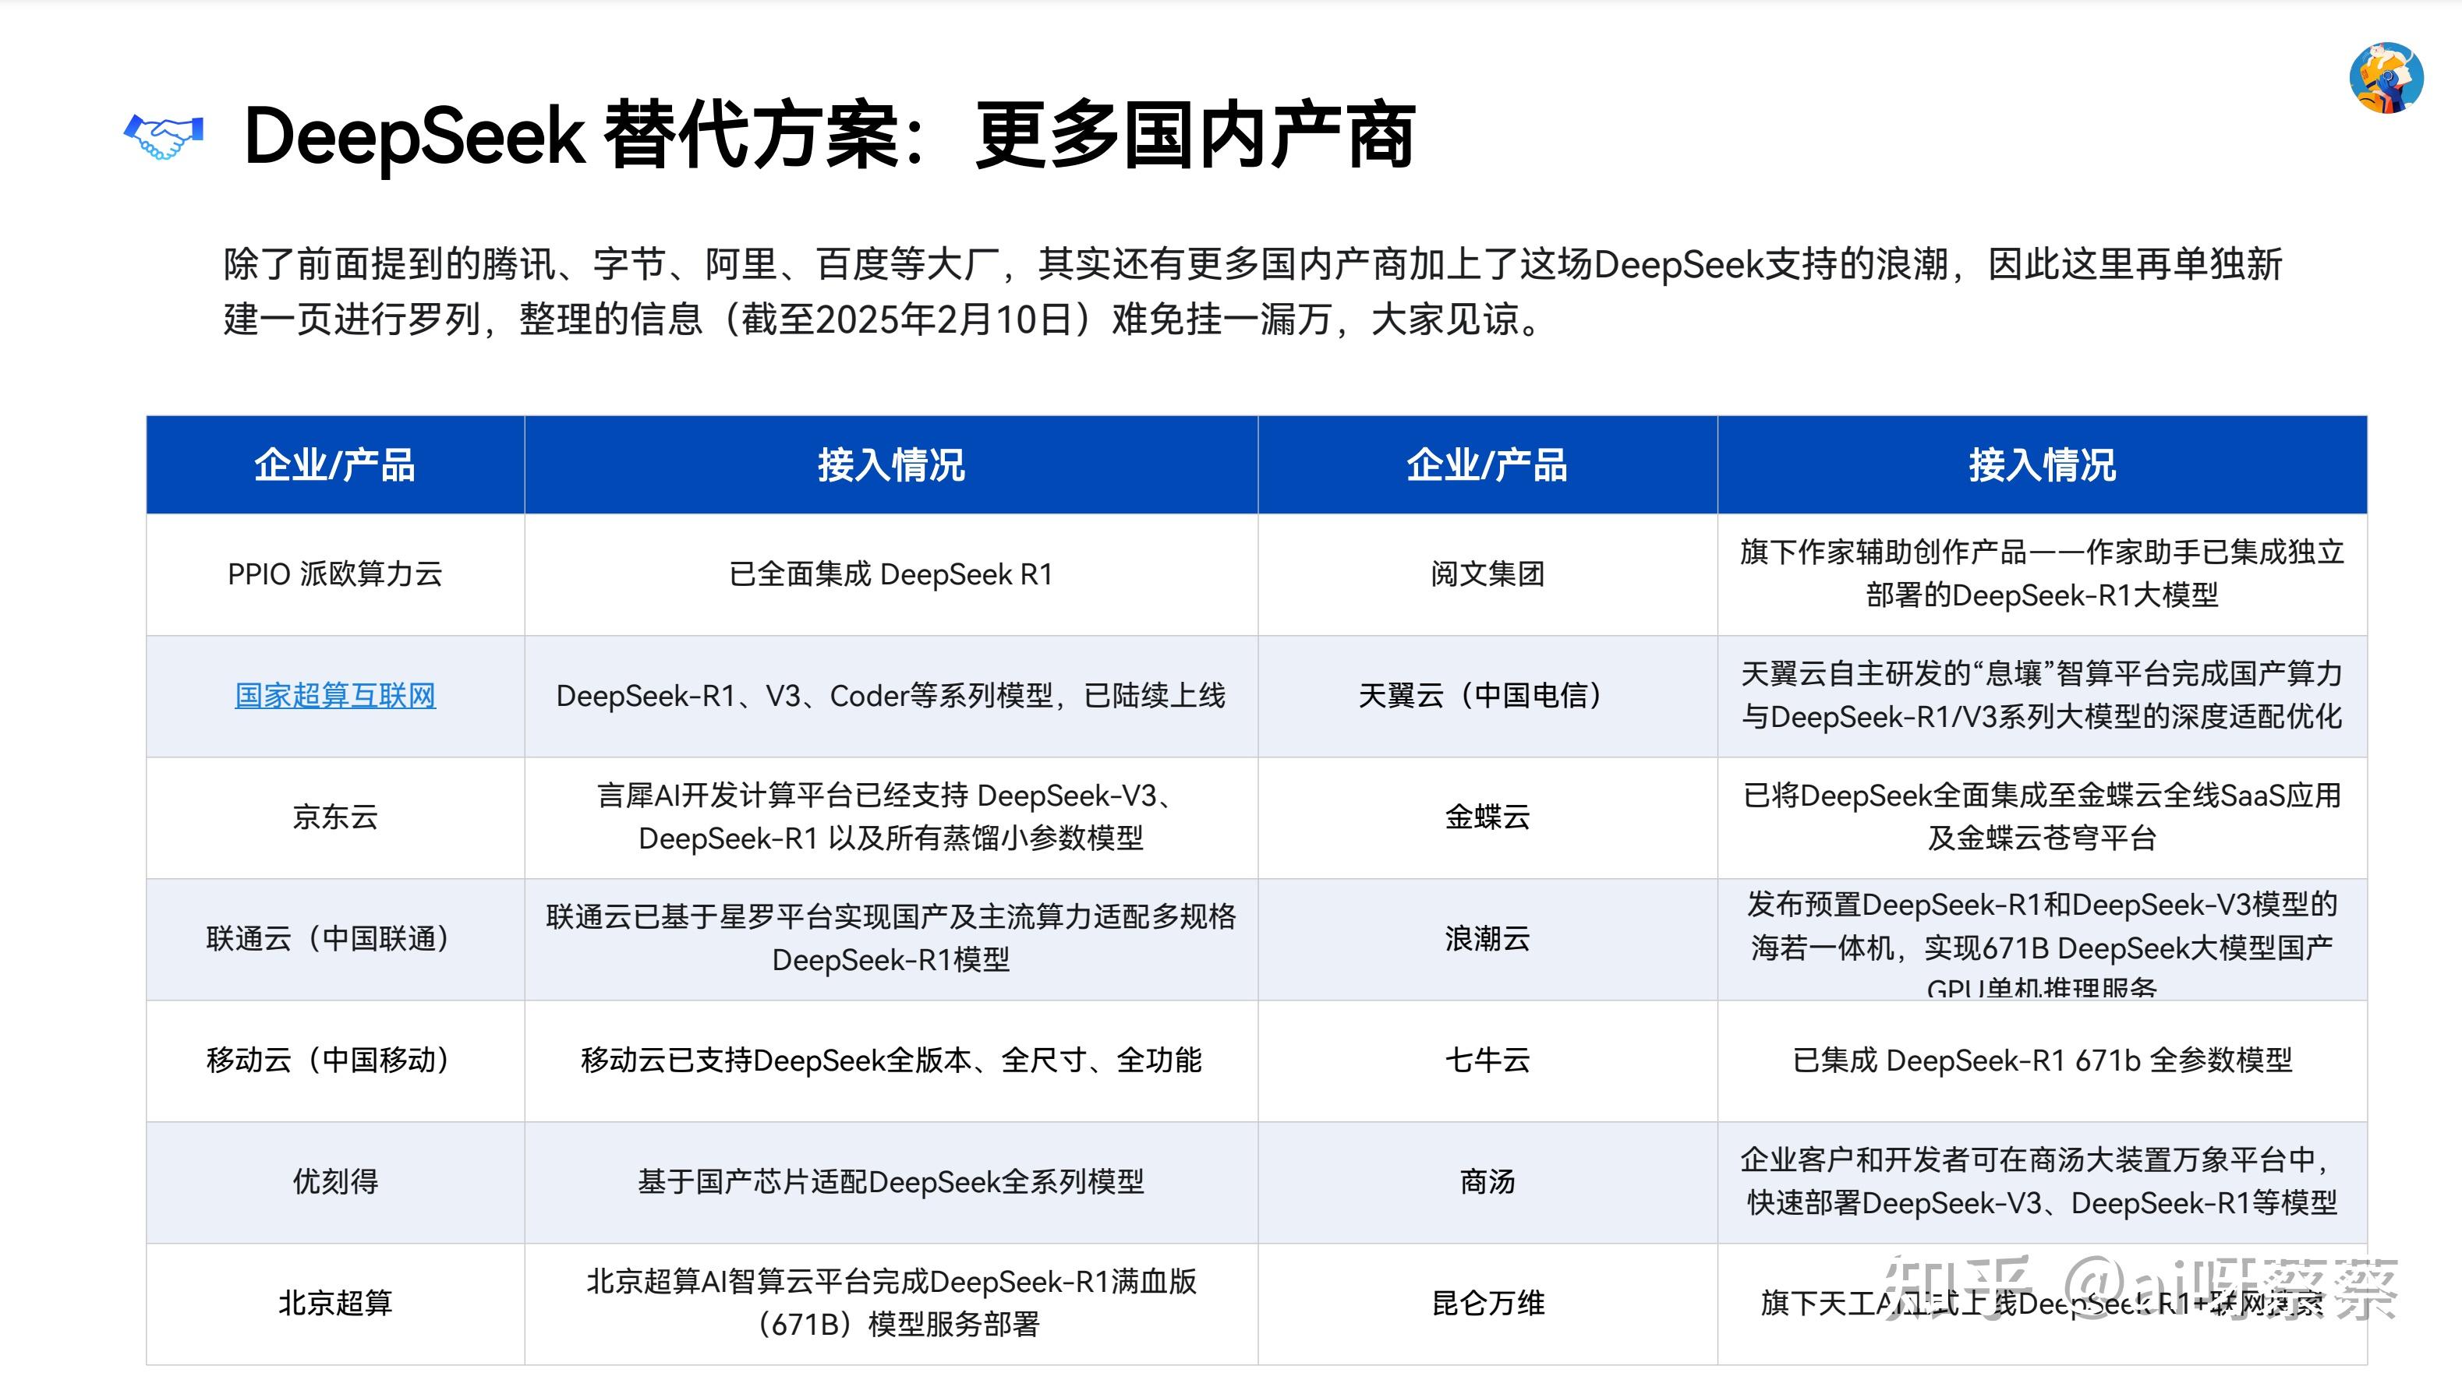The width and height of the screenshot is (2462, 1387).
Task: Click the 七牛云 table cell
Action: 1487,1061
